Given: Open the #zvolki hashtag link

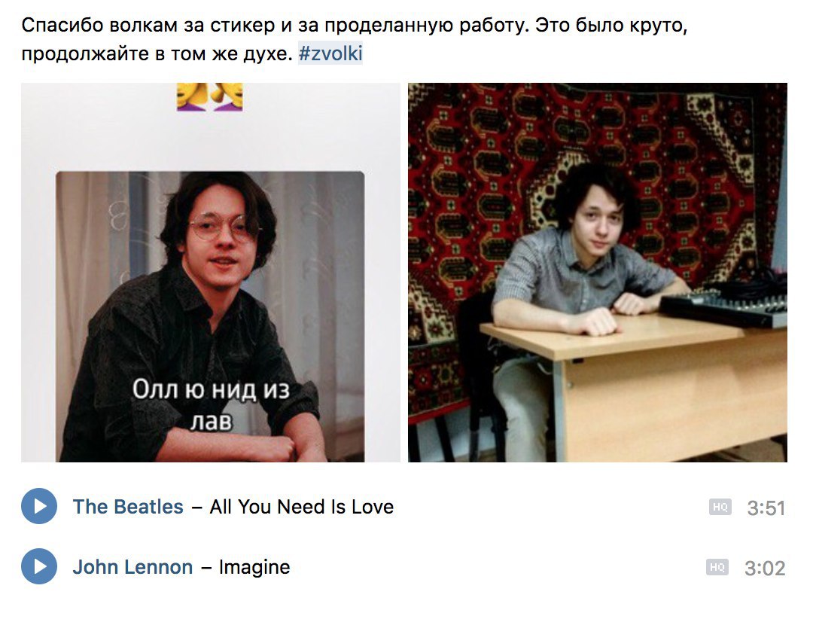Looking at the screenshot, I should pyautogui.click(x=330, y=53).
